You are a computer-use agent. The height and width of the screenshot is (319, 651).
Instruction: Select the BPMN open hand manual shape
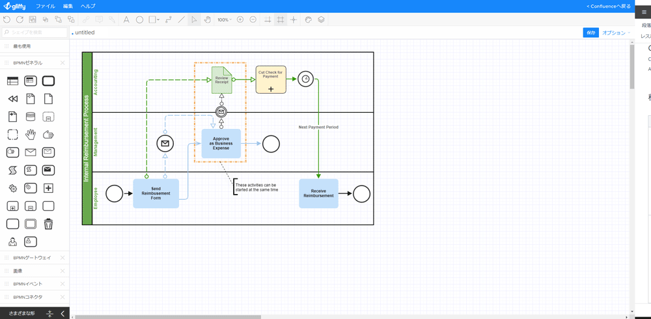[31, 134]
